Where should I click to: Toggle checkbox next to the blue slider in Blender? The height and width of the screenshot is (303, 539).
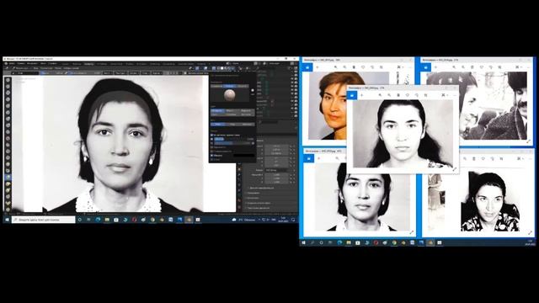point(211,139)
